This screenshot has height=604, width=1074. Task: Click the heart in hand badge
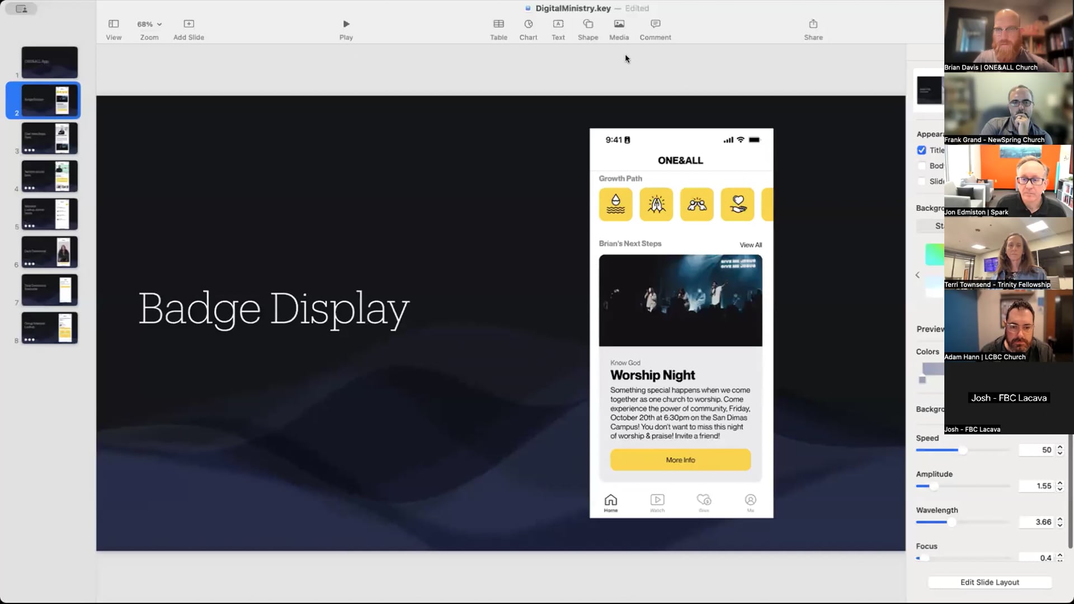(x=737, y=205)
